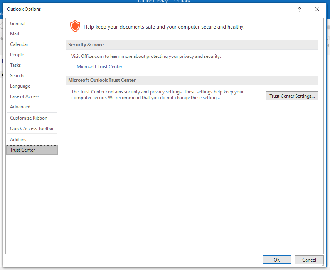Follow the Microsoft Trust Center link

click(x=99, y=67)
